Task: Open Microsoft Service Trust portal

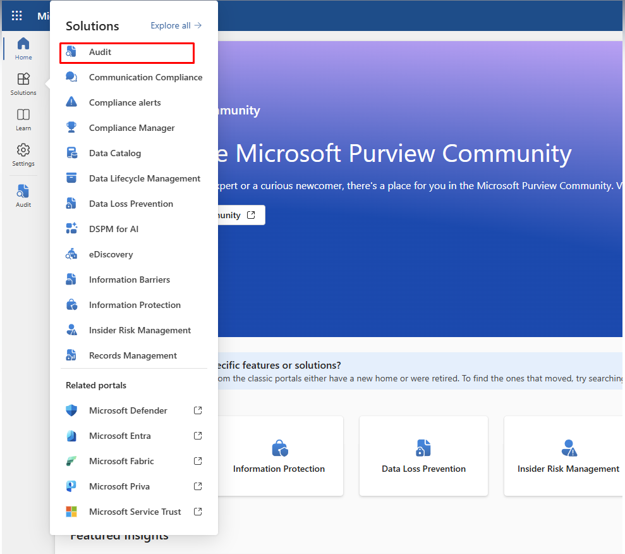Action: tap(135, 511)
